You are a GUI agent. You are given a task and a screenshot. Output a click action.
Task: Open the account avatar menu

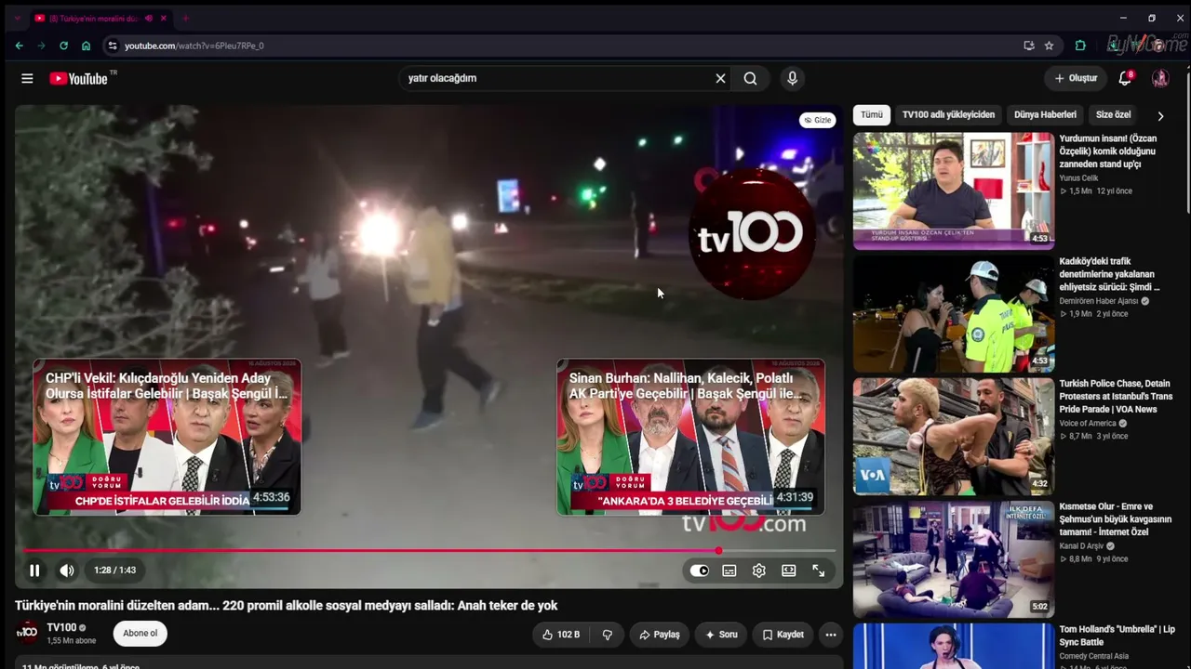click(x=1160, y=79)
